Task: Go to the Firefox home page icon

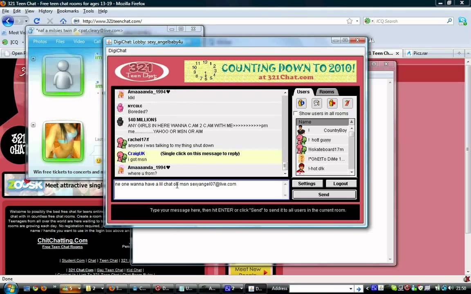Action: 63,21
